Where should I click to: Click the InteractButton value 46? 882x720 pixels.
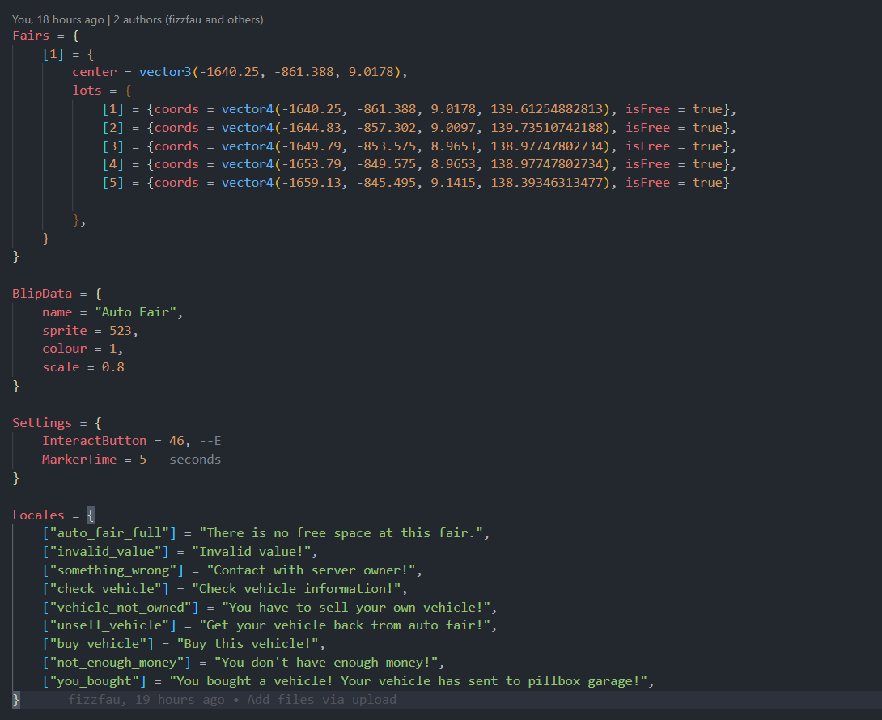(176, 441)
